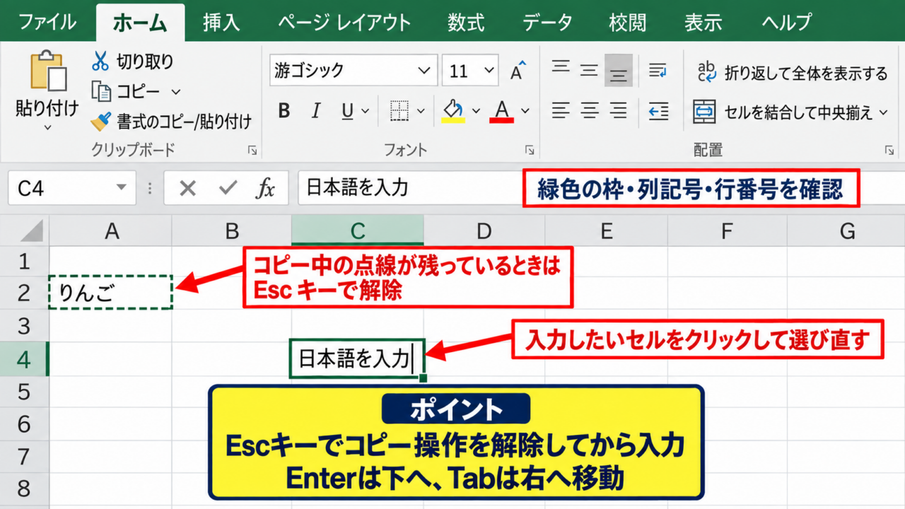Viewport: 905px width, 509px height.
Task: Switch to the データ tab
Action: point(547,22)
